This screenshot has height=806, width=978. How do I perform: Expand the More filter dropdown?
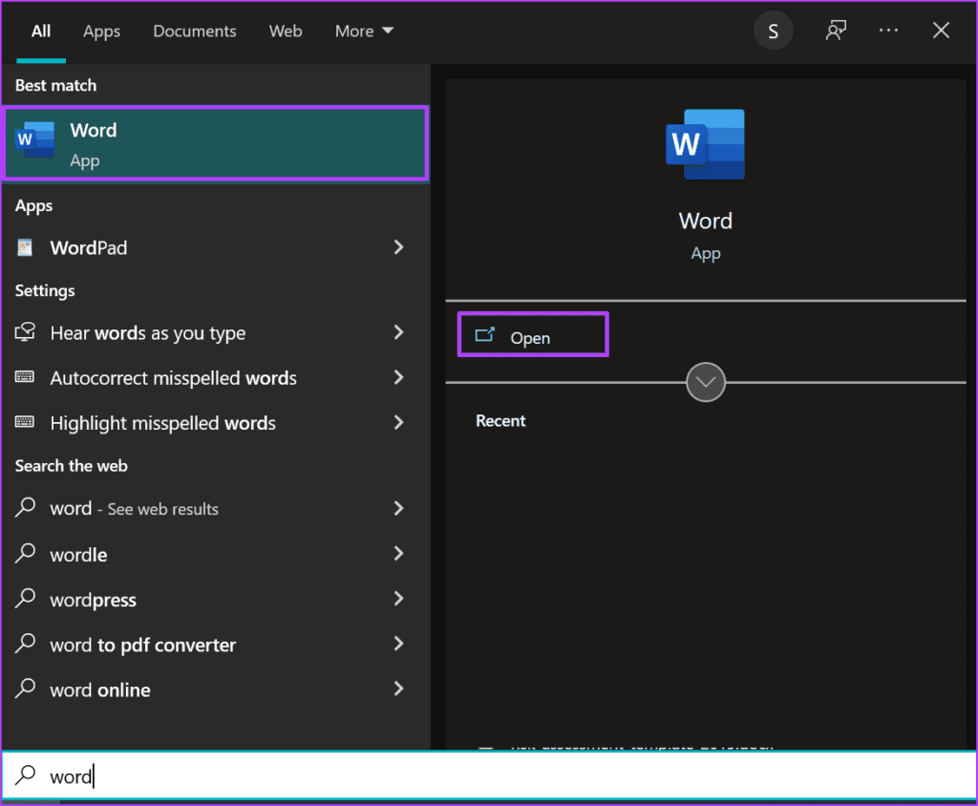pyautogui.click(x=363, y=31)
